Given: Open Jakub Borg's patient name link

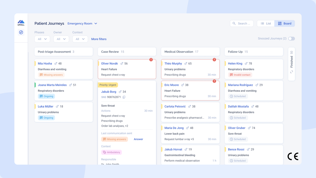Looking at the screenshot, I should click(x=109, y=92).
